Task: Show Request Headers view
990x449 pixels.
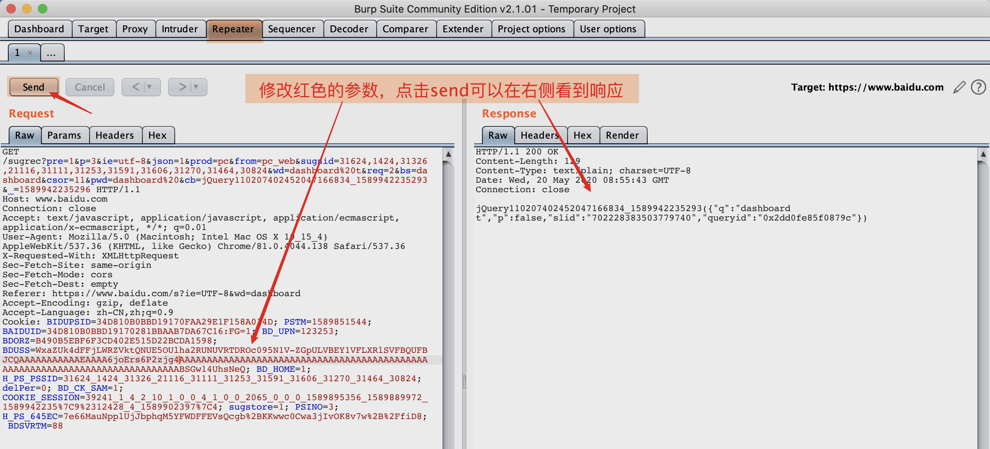Action: tap(115, 135)
